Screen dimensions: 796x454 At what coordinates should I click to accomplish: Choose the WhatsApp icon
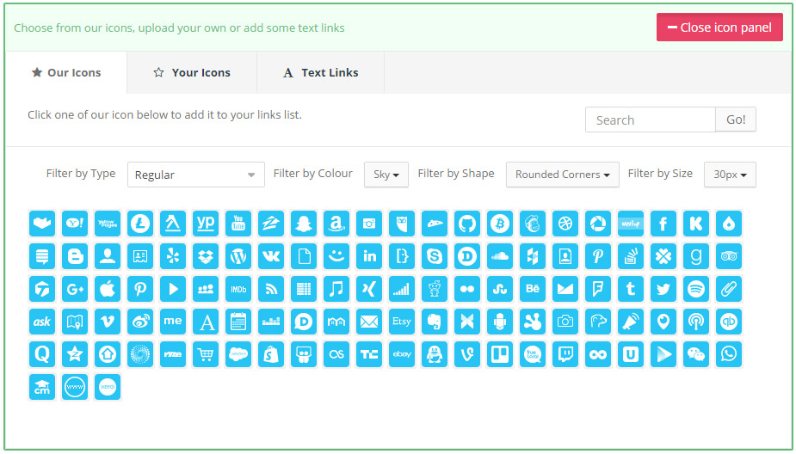[729, 354]
